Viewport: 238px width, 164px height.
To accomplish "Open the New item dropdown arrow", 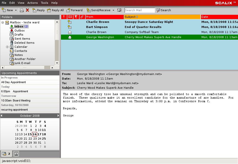I will pos(16,10).
